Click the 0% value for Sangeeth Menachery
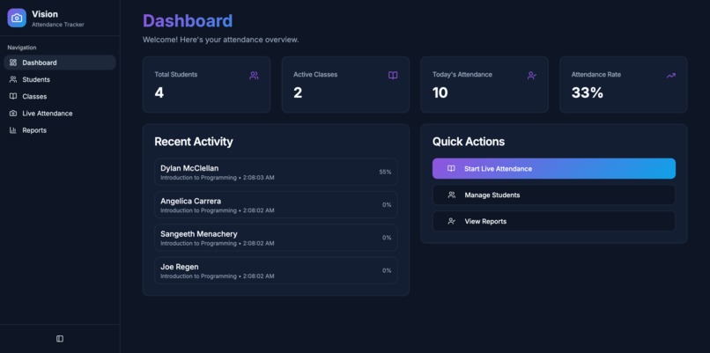The width and height of the screenshot is (710, 353). point(387,238)
